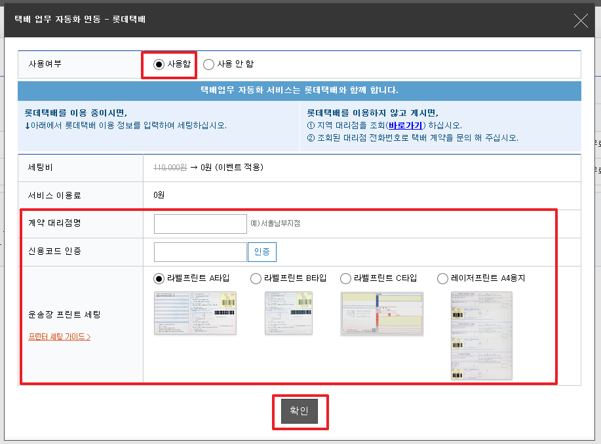Viewport: 601px width, 444px height.
Task: Choose 라벨프린트 A타입 print option
Action: (159, 278)
